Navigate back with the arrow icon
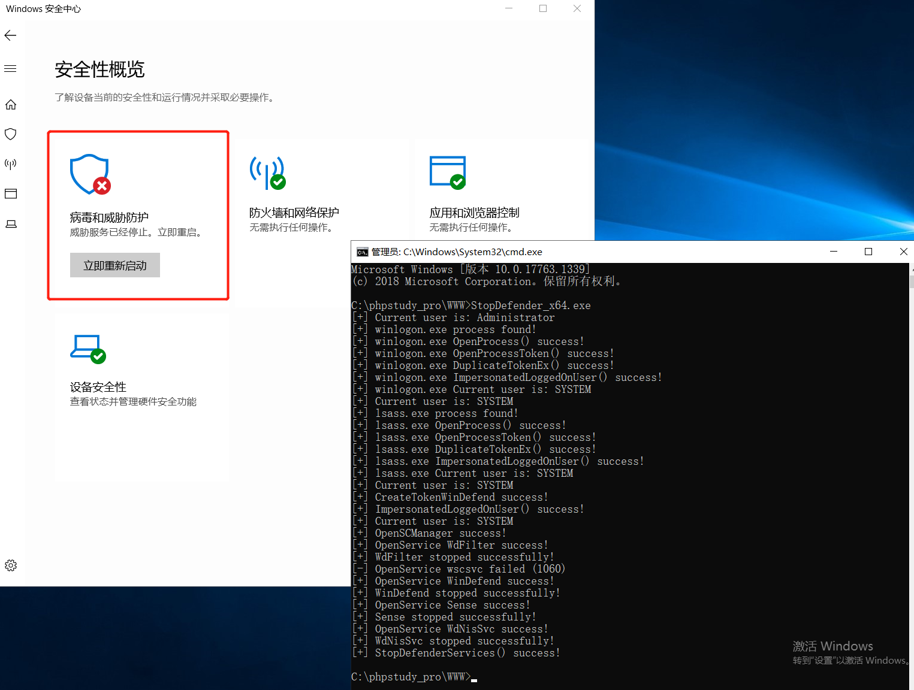 click(10, 35)
